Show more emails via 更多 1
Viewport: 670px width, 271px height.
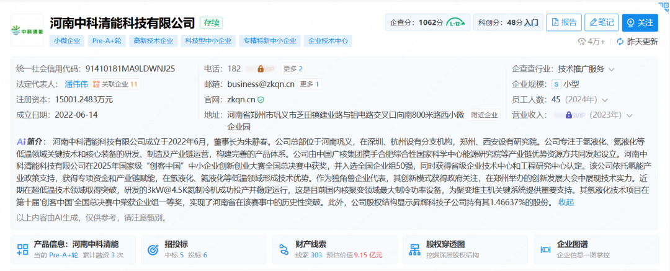(x=309, y=84)
